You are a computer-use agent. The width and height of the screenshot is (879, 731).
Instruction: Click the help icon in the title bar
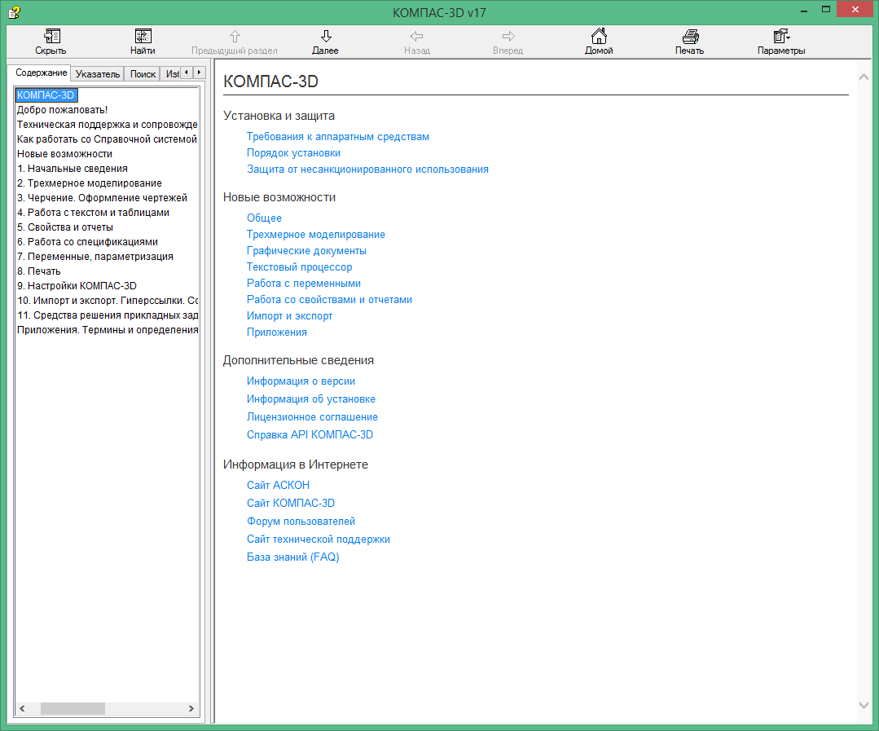point(14,11)
